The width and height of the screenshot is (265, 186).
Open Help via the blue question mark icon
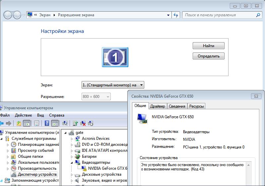(47, 123)
